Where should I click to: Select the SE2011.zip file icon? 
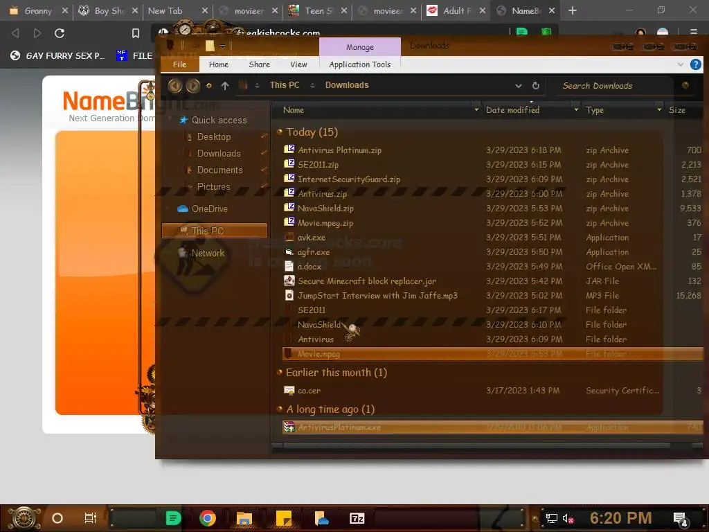click(289, 163)
